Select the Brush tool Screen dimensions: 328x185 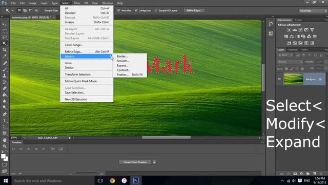(x=5, y=69)
